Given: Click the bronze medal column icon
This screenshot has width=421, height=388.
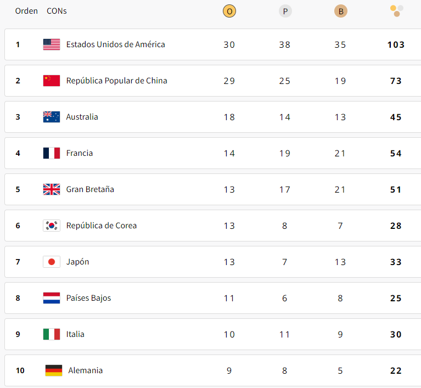Looking at the screenshot, I should (x=340, y=11).
